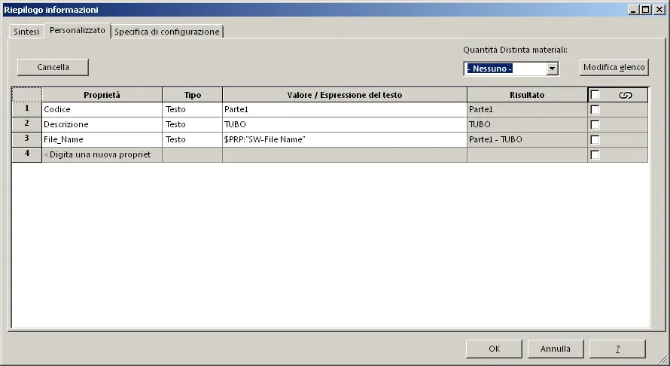The image size is (670, 366).
Task: Open the Specifica di configurazione tab
Action: [167, 32]
